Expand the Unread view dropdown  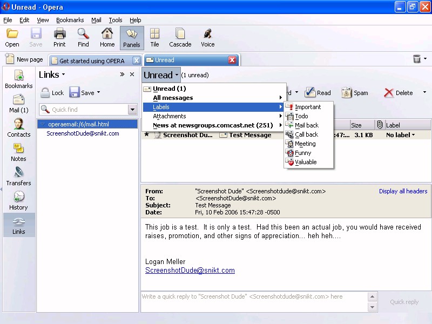160,75
